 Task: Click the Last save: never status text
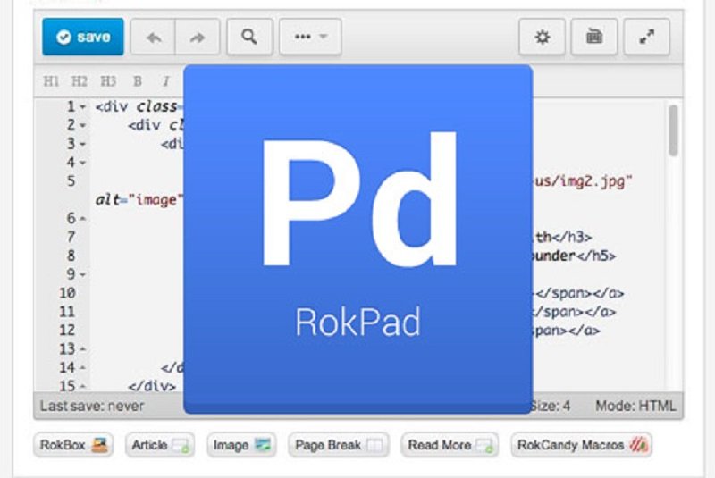(x=92, y=406)
